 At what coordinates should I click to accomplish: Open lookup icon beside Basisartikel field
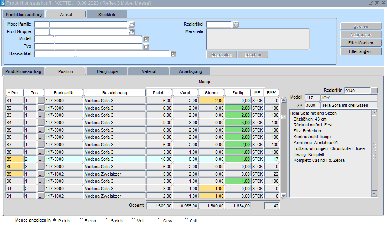click(x=173, y=54)
